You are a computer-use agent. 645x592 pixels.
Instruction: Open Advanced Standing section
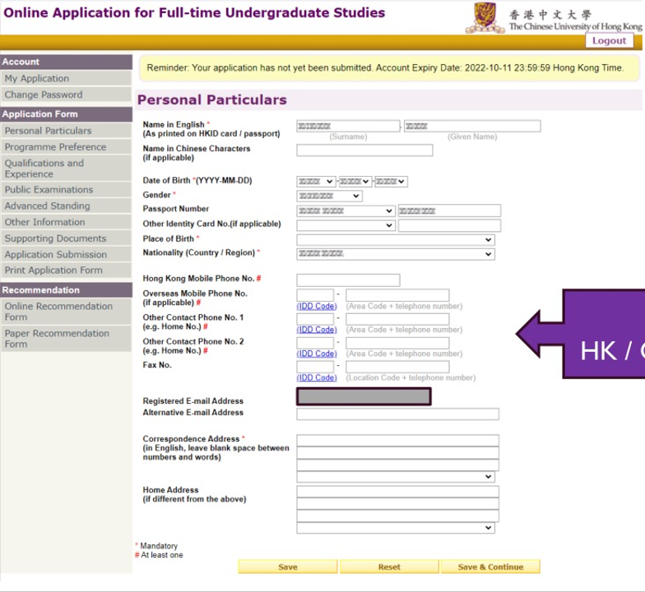pyautogui.click(x=66, y=206)
